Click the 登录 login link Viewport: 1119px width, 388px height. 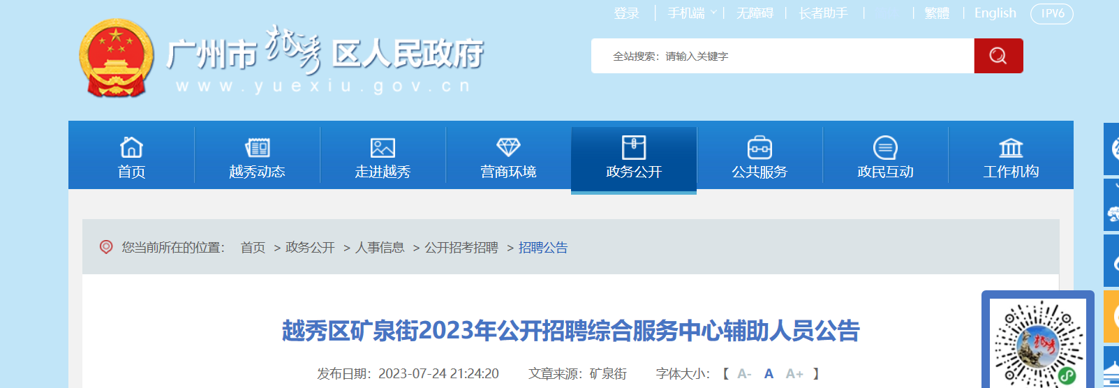[626, 13]
